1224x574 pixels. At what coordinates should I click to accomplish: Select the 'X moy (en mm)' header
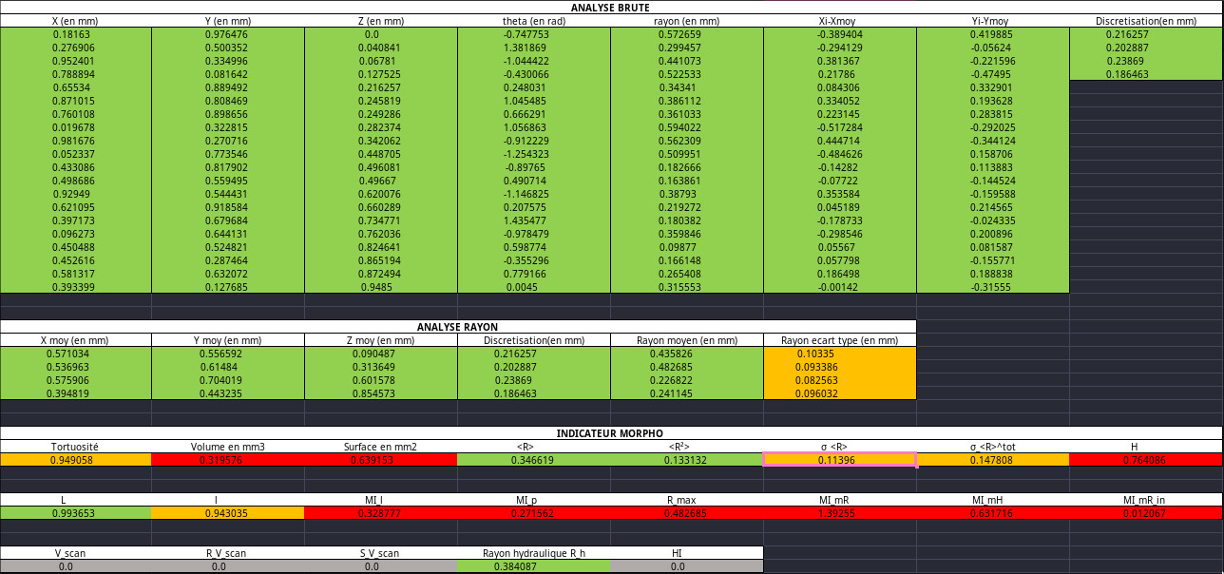pos(75,340)
